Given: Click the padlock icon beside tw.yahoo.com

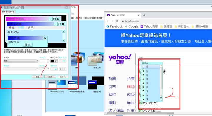Looking at the screenshot, I should [x=123, y=21].
